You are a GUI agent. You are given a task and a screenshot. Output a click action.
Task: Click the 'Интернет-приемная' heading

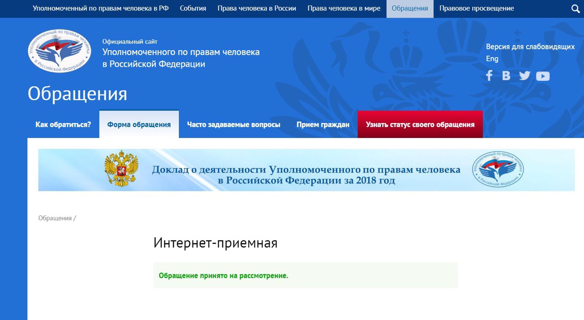pos(215,243)
